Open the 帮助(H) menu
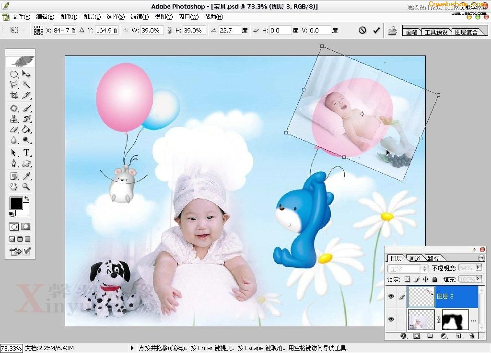The width and height of the screenshot is (491, 353). tap(214, 17)
